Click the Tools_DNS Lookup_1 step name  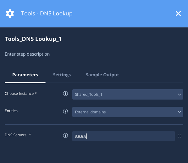coord(33,39)
